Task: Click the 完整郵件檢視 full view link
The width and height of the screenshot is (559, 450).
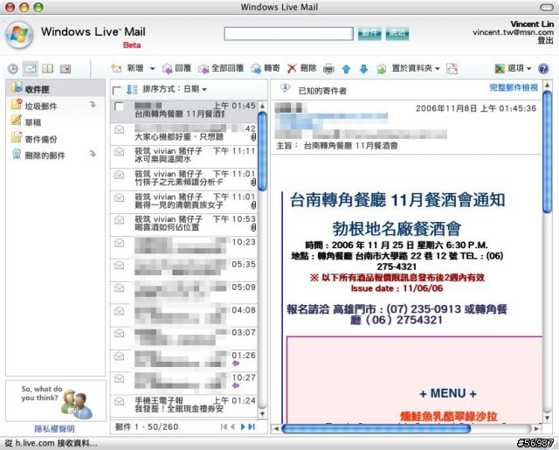Action: click(x=514, y=87)
